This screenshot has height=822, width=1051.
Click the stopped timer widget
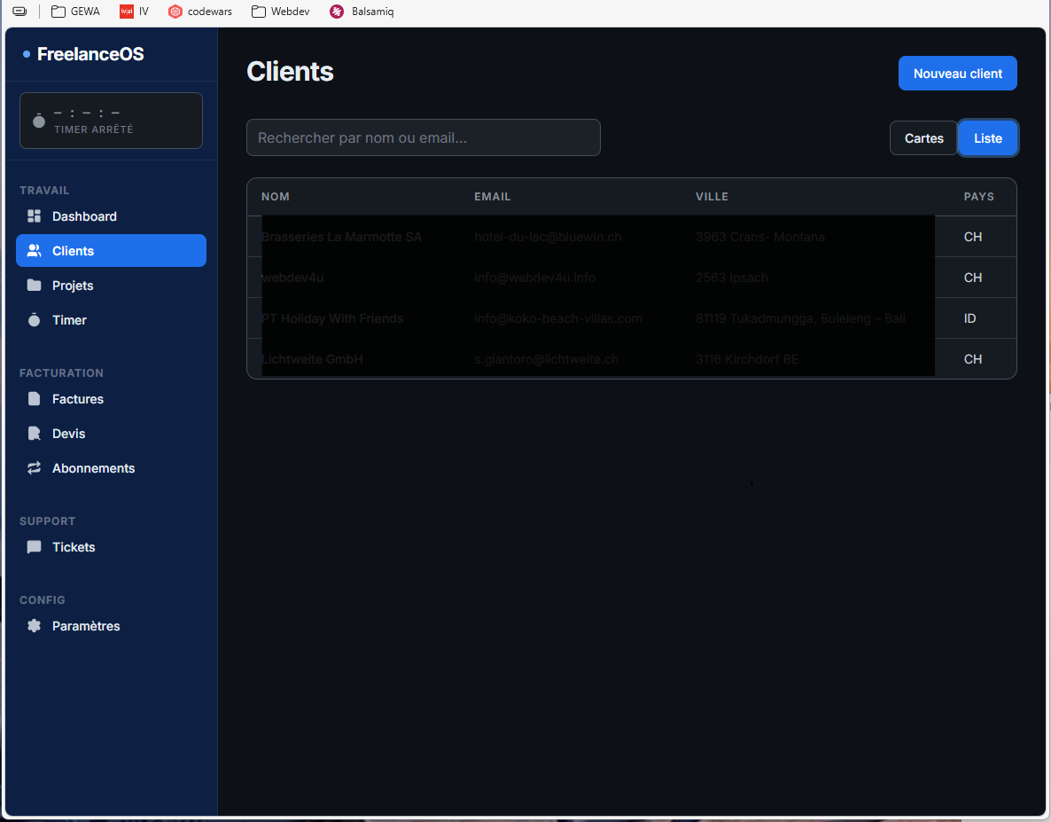coord(111,121)
